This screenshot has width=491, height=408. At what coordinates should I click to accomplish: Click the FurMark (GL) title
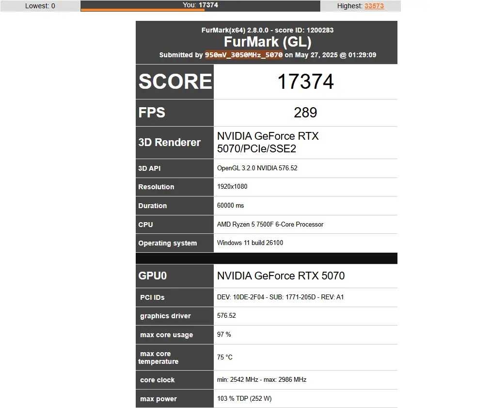(x=268, y=42)
